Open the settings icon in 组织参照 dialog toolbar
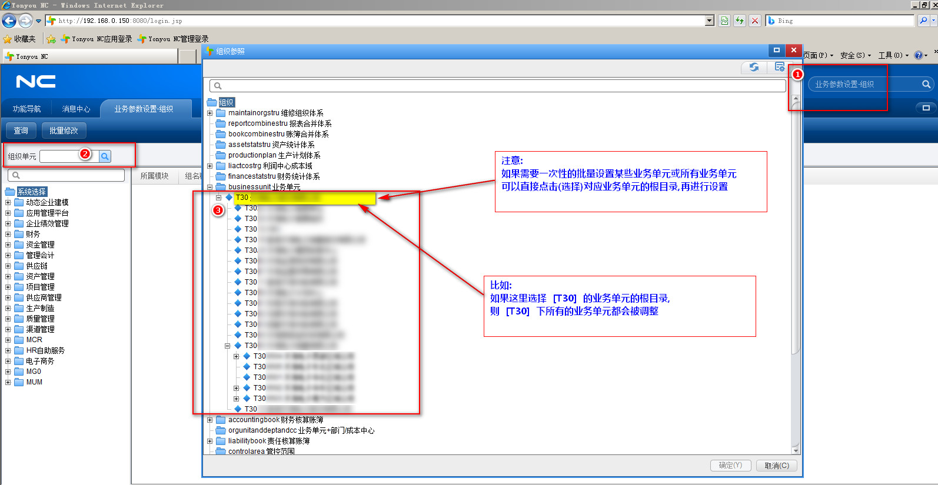 point(780,67)
